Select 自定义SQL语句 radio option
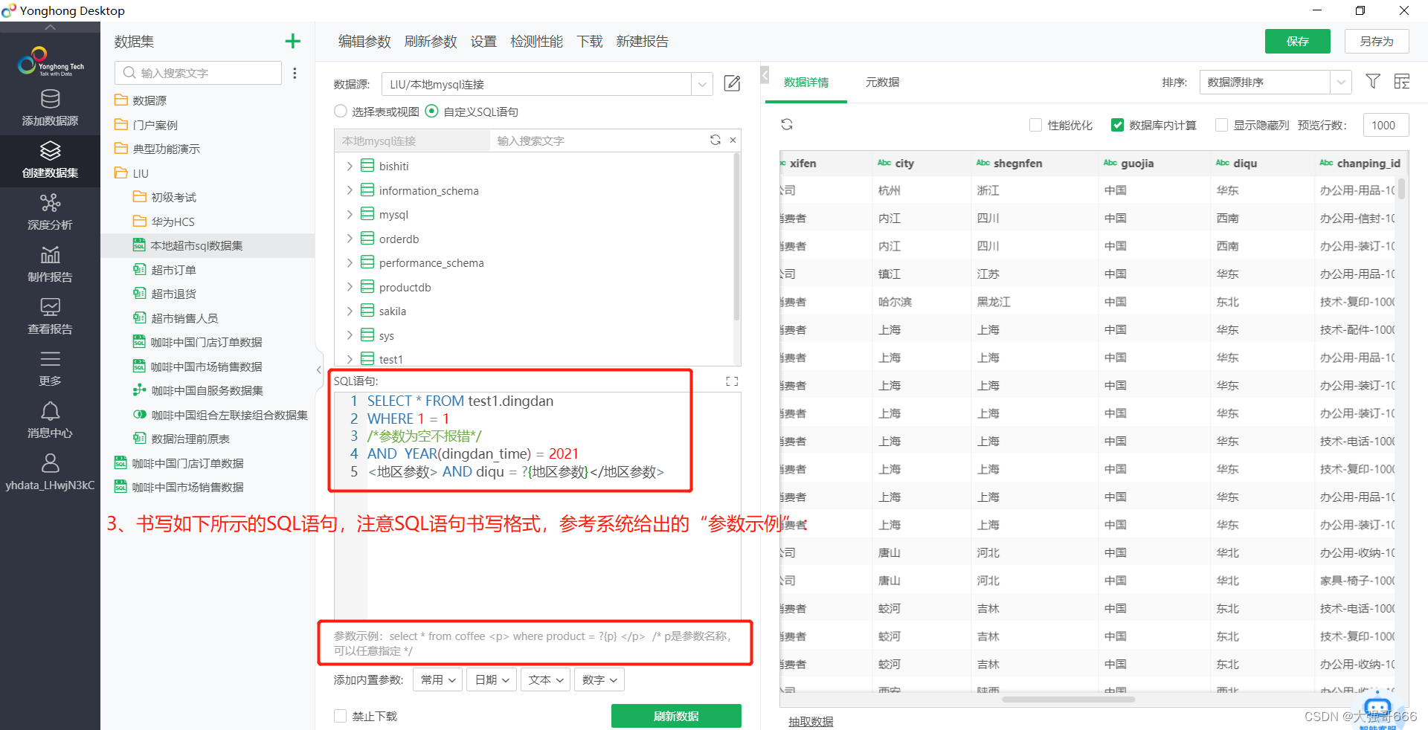 pos(431,111)
